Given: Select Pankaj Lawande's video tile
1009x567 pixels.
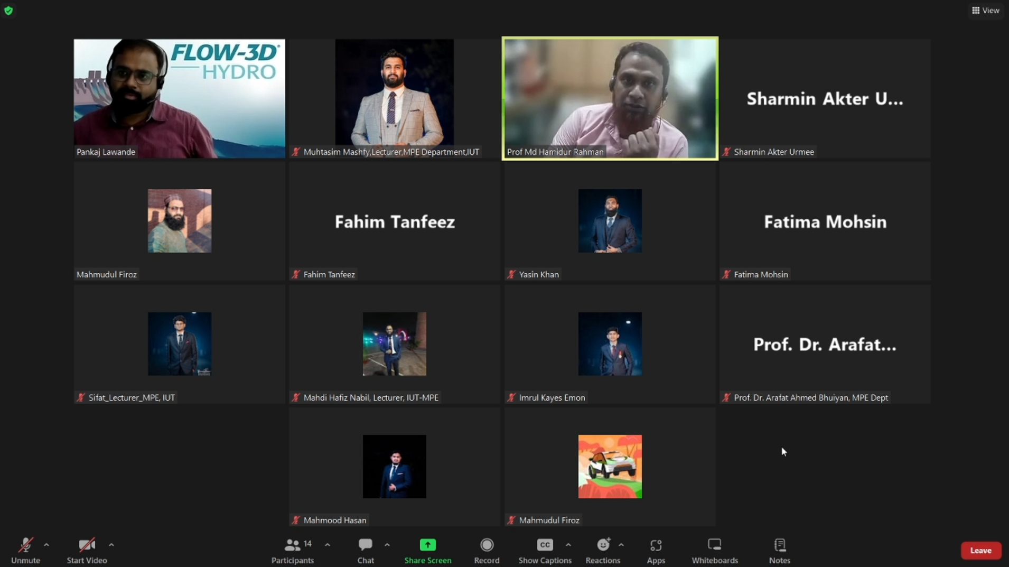Looking at the screenshot, I should (180, 98).
